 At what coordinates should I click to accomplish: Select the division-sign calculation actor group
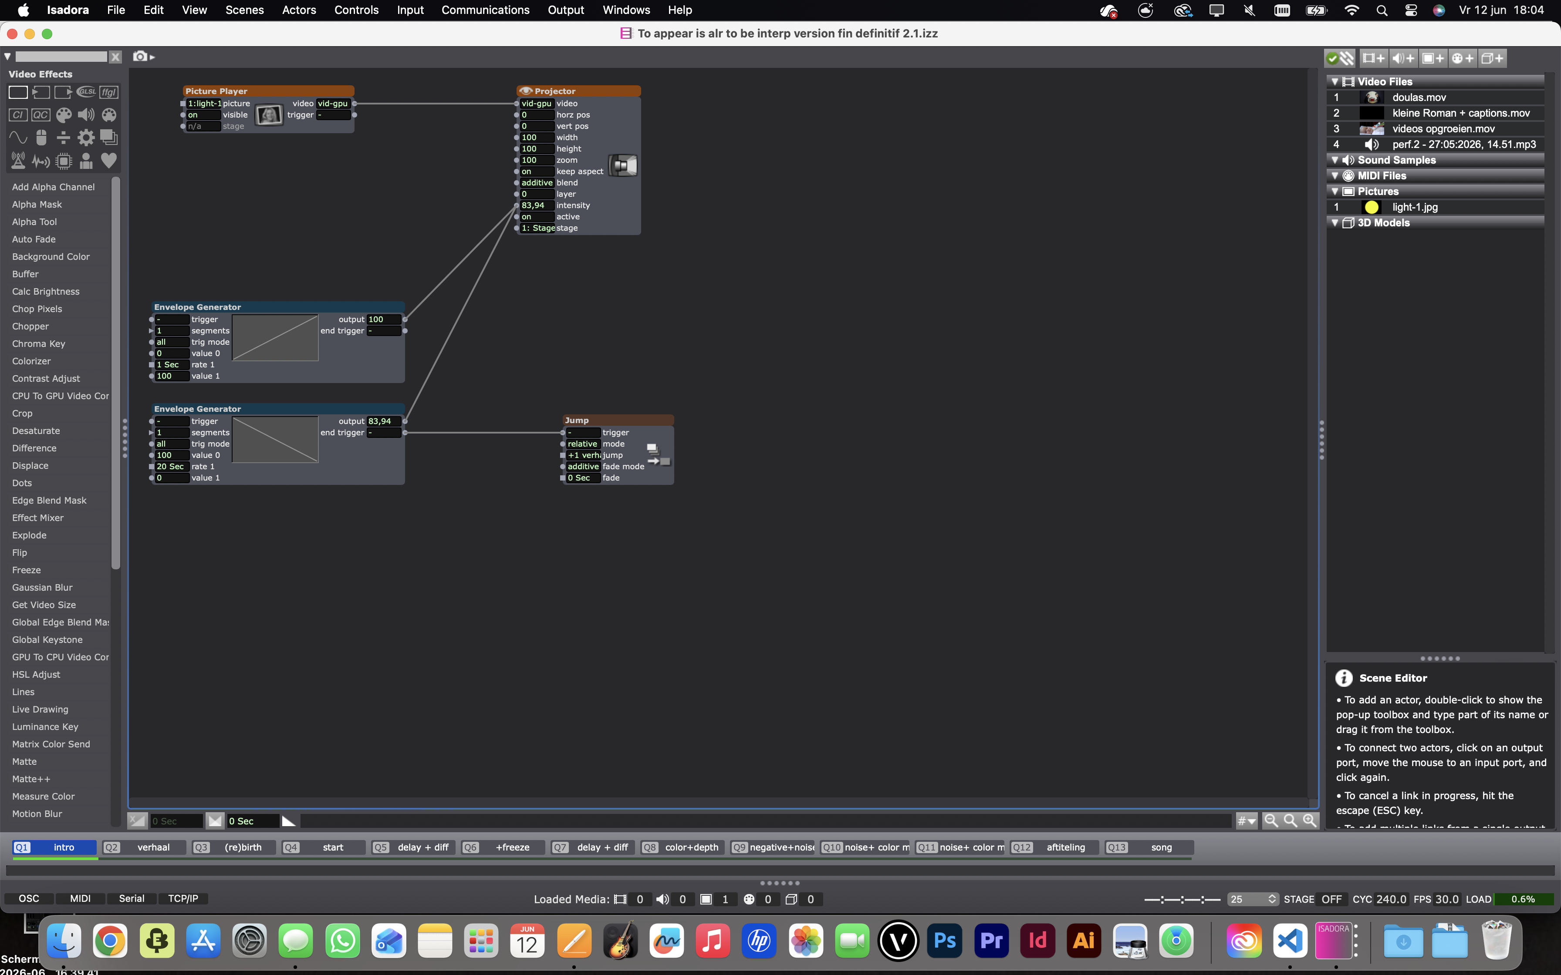[x=63, y=138]
